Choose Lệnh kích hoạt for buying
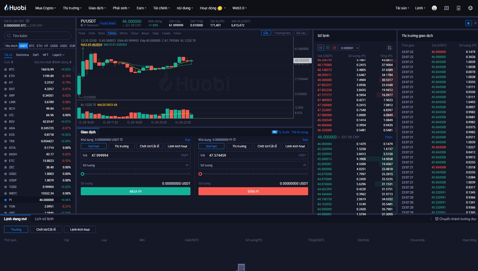The height and width of the screenshot is (271, 478). coord(177,146)
